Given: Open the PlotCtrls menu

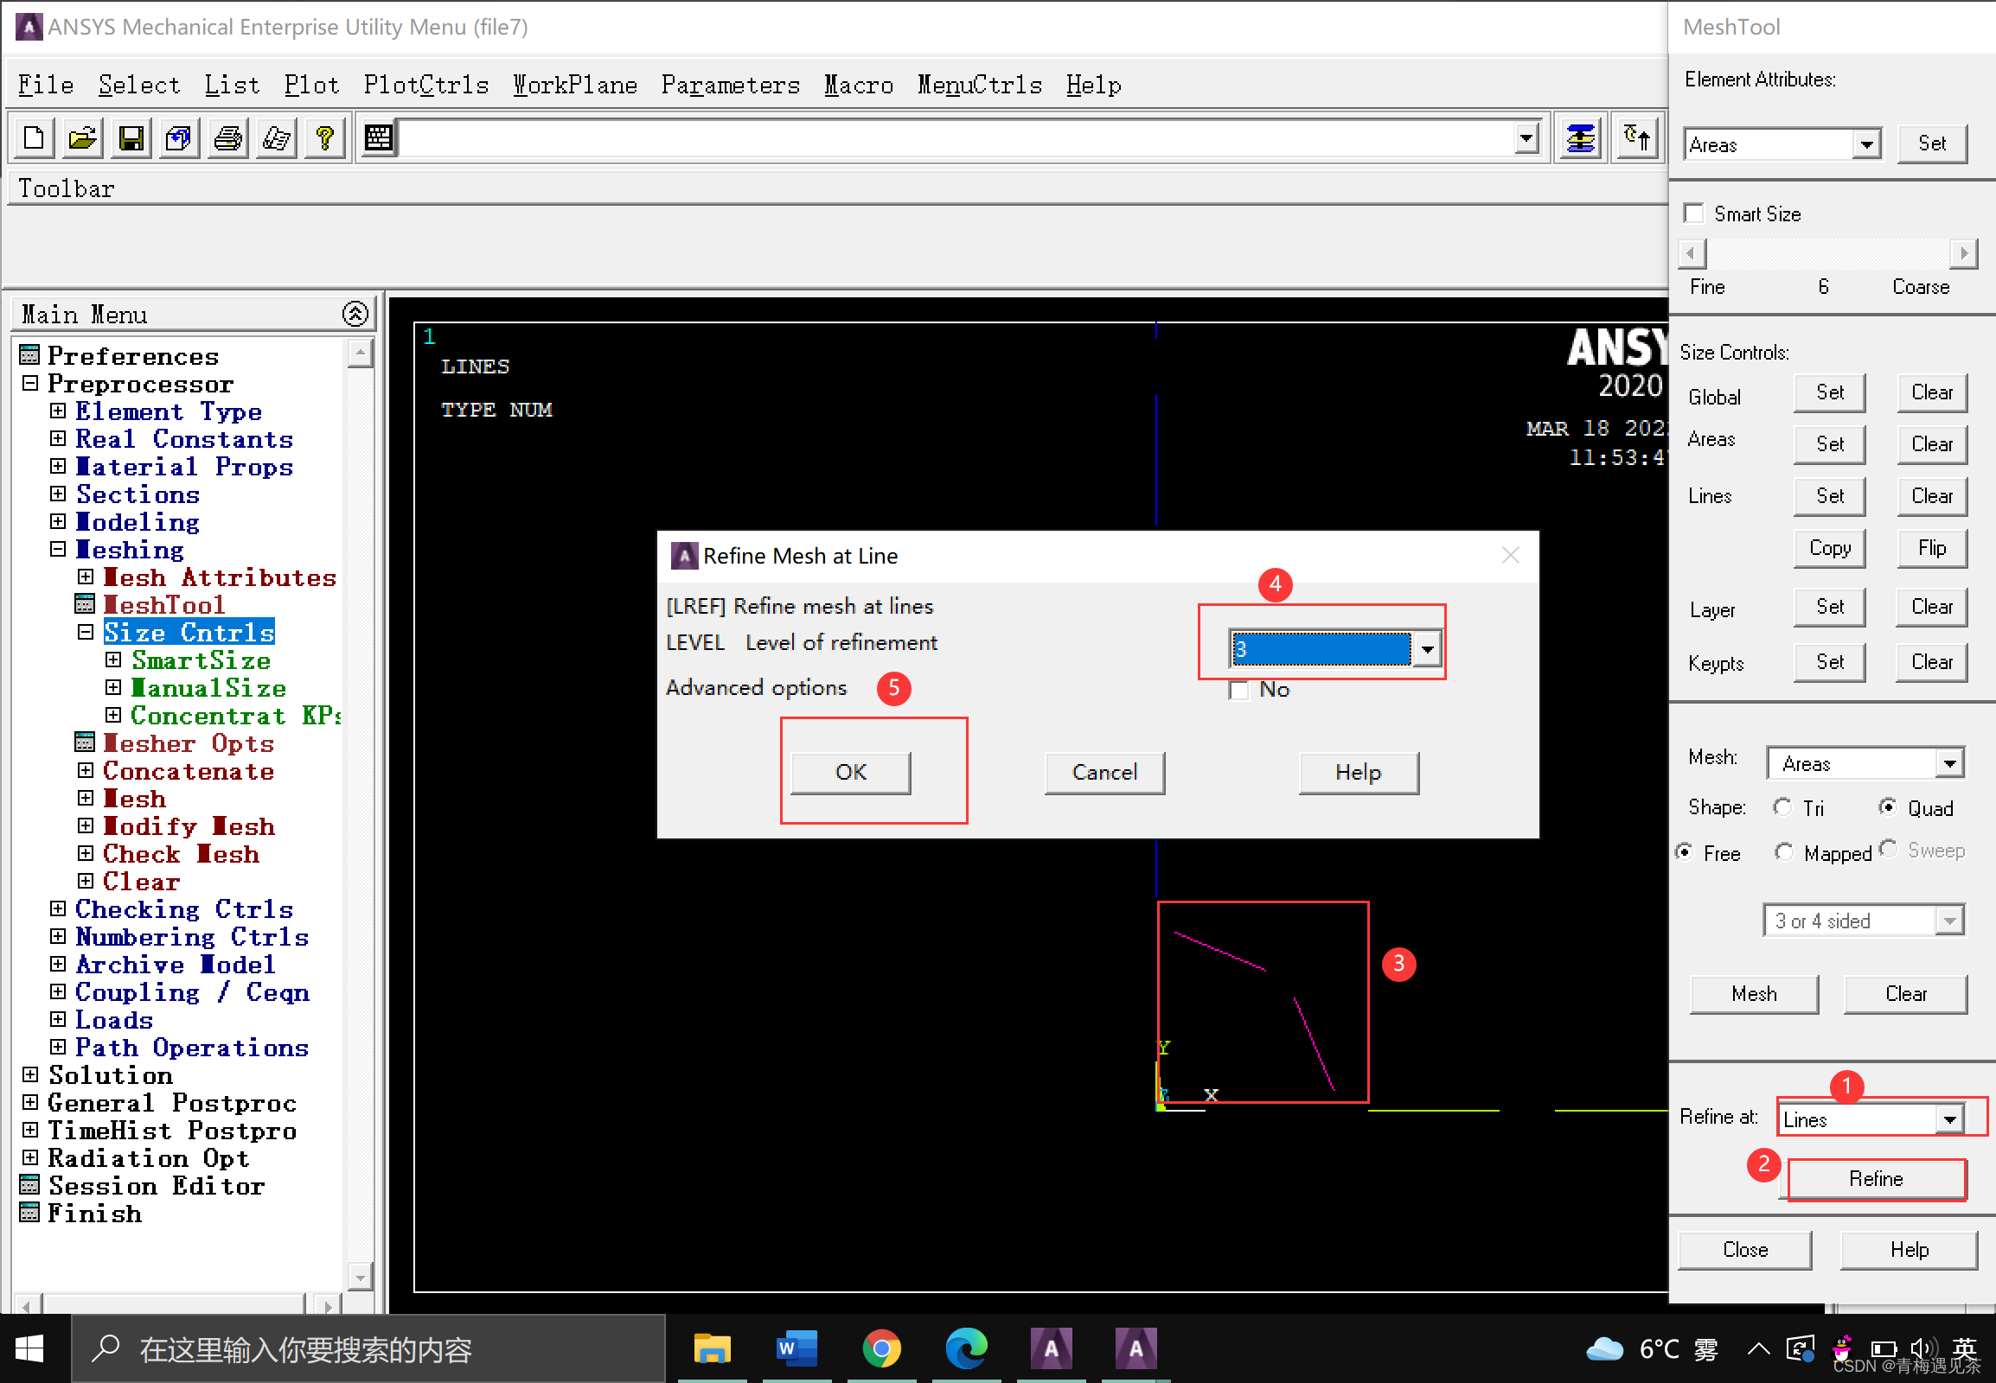Looking at the screenshot, I should [x=425, y=85].
